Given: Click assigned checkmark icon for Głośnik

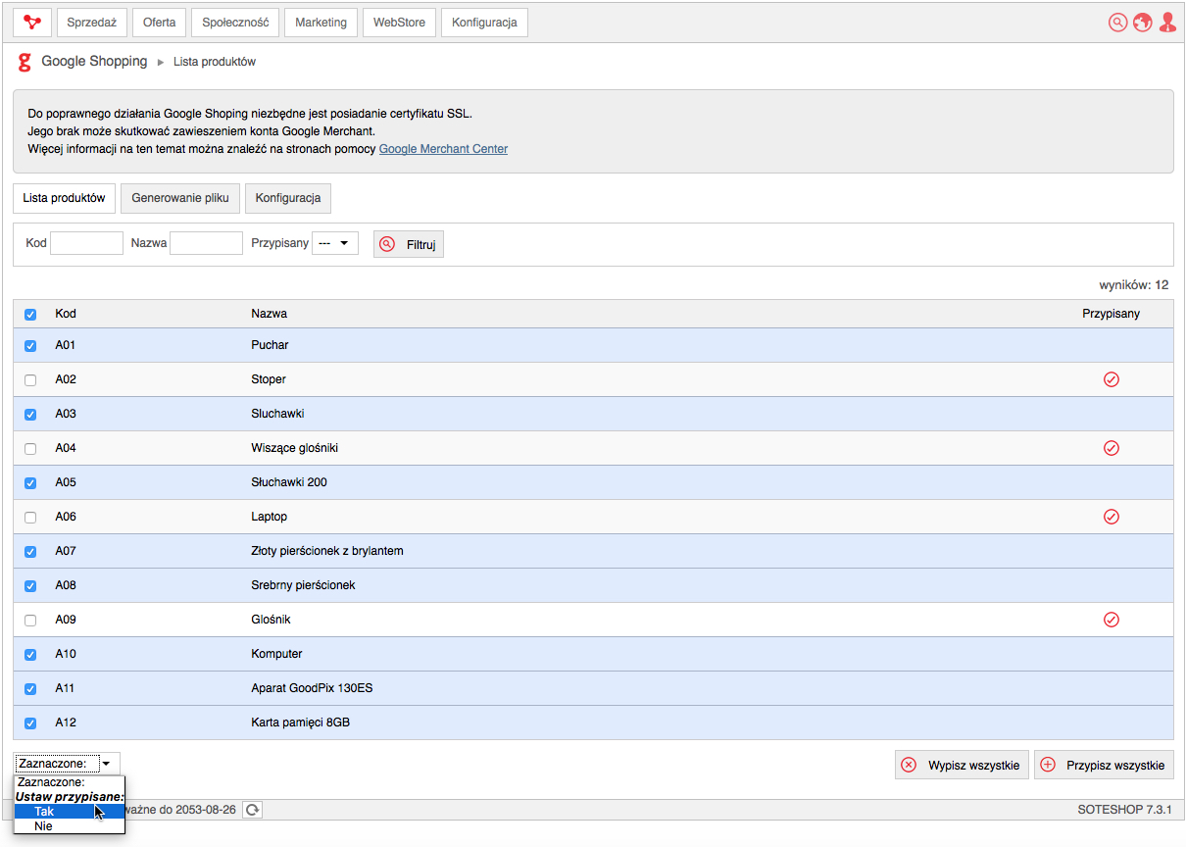Looking at the screenshot, I should tap(1112, 620).
